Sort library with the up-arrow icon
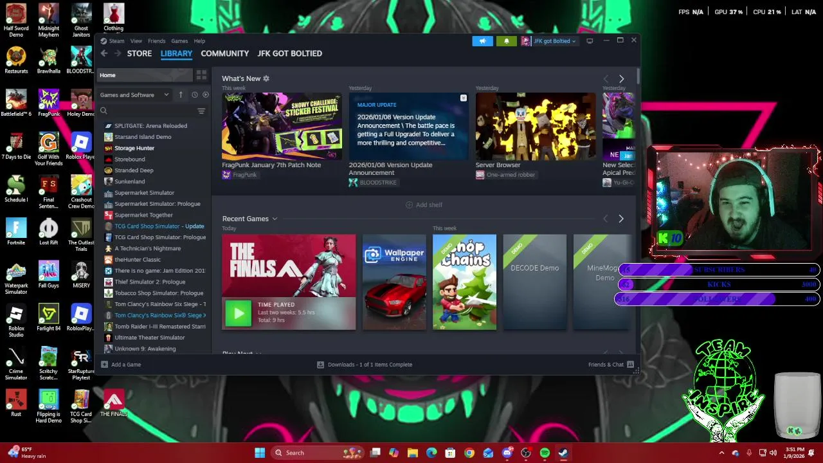The image size is (823, 463). (x=181, y=95)
